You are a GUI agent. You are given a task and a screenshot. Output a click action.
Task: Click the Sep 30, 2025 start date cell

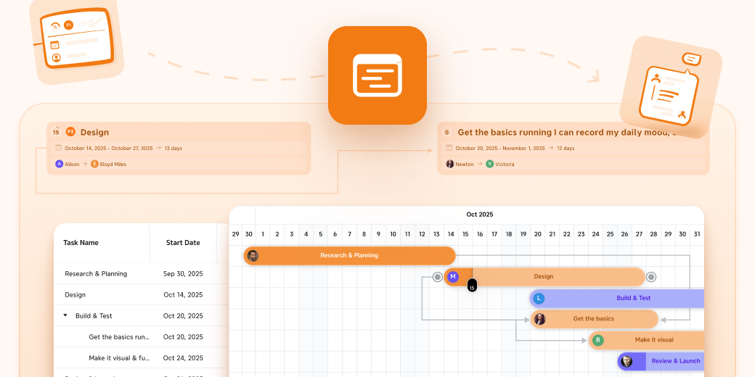tap(183, 273)
